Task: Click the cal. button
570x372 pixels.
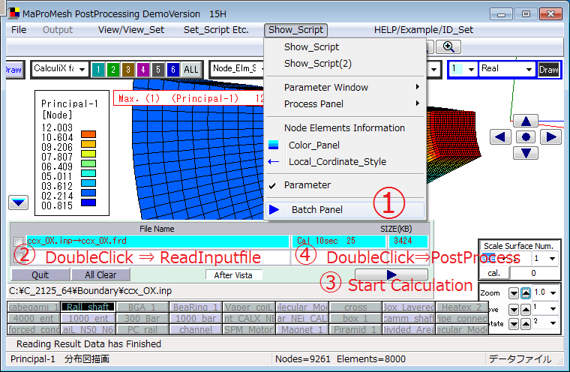Action: point(493,273)
